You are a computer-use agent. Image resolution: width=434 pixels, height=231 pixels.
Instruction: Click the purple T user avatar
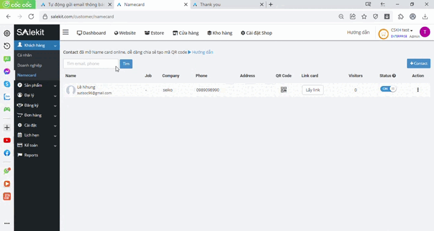425,32
